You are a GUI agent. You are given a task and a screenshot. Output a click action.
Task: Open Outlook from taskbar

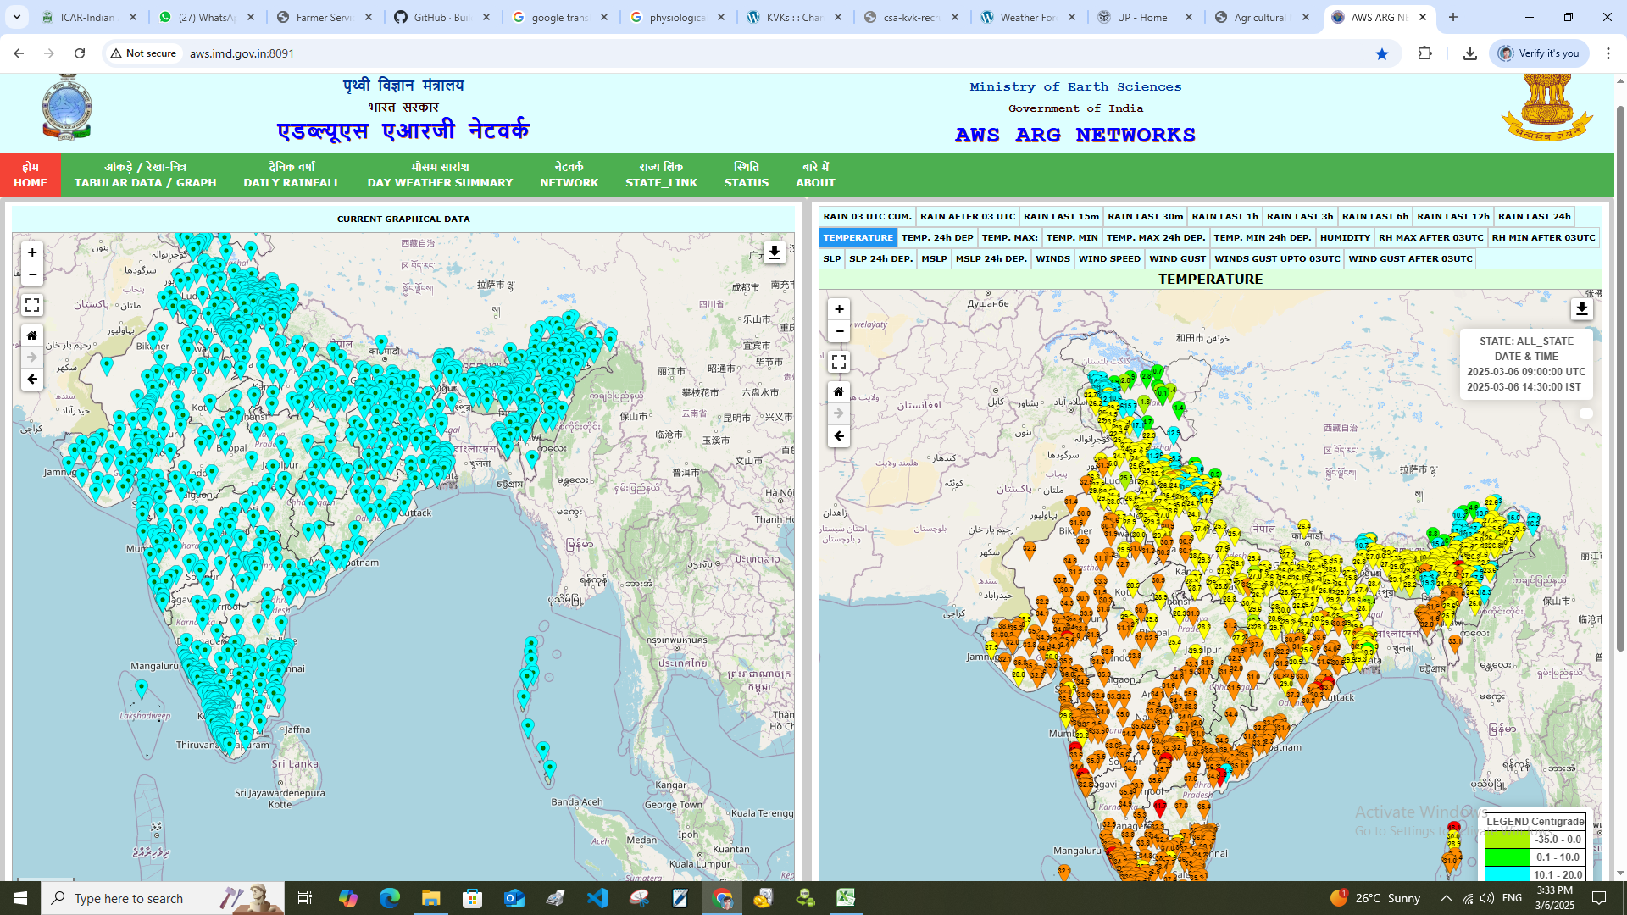[514, 898]
